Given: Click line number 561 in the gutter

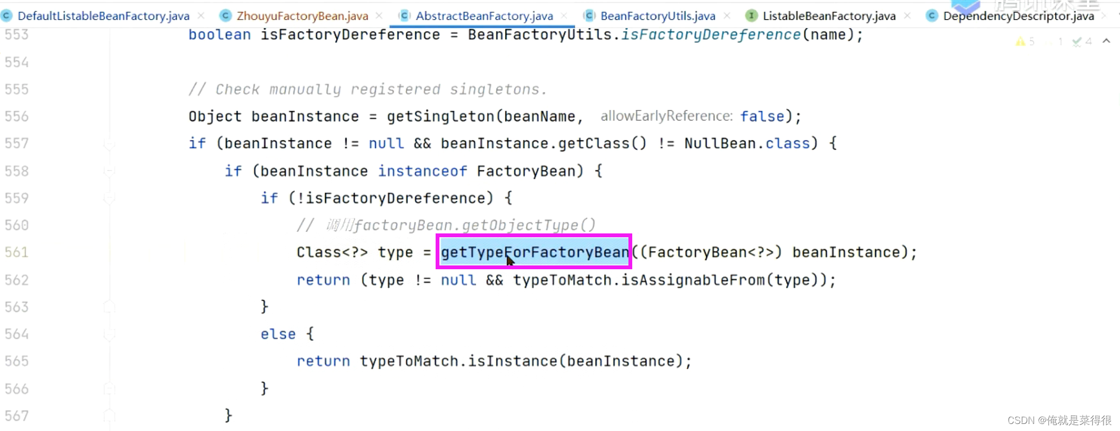Looking at the screenshot, I should pyautogui.click(x=17, y=252).
